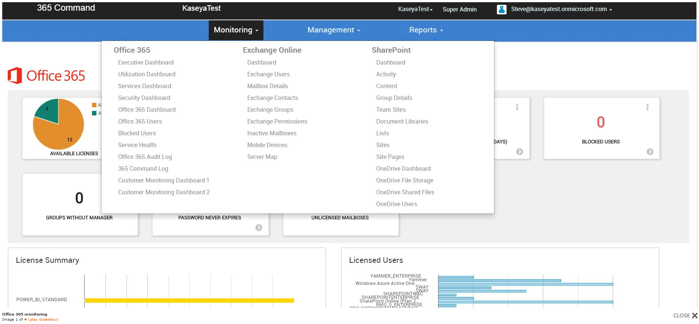Click the Blocked Users count of 0

[601, 122]
